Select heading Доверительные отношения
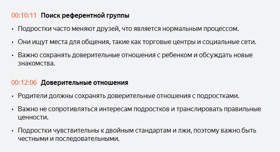Screen dimensions: 280x152 (85, 83)
